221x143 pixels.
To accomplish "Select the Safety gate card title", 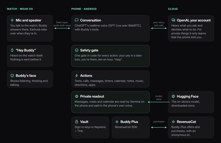I will 89,50.
